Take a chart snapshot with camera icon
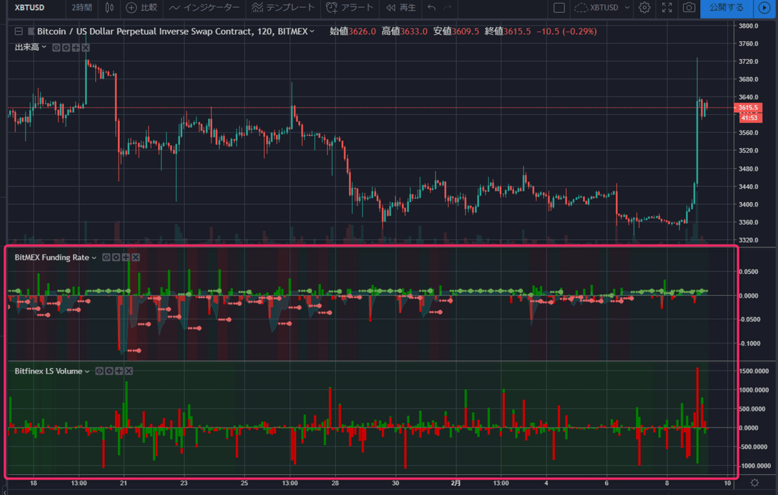The height and width of the screenshot is (495, 778). click(689, 8)
